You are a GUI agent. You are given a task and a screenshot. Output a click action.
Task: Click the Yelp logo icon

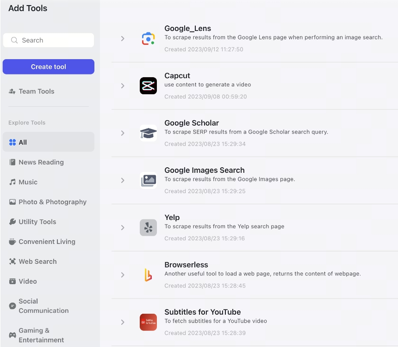148,228
